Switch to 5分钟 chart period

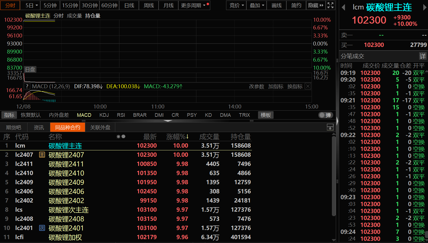pyautogui.click(x=50, y=5)
